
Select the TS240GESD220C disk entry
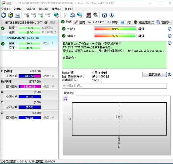[29, 43]
